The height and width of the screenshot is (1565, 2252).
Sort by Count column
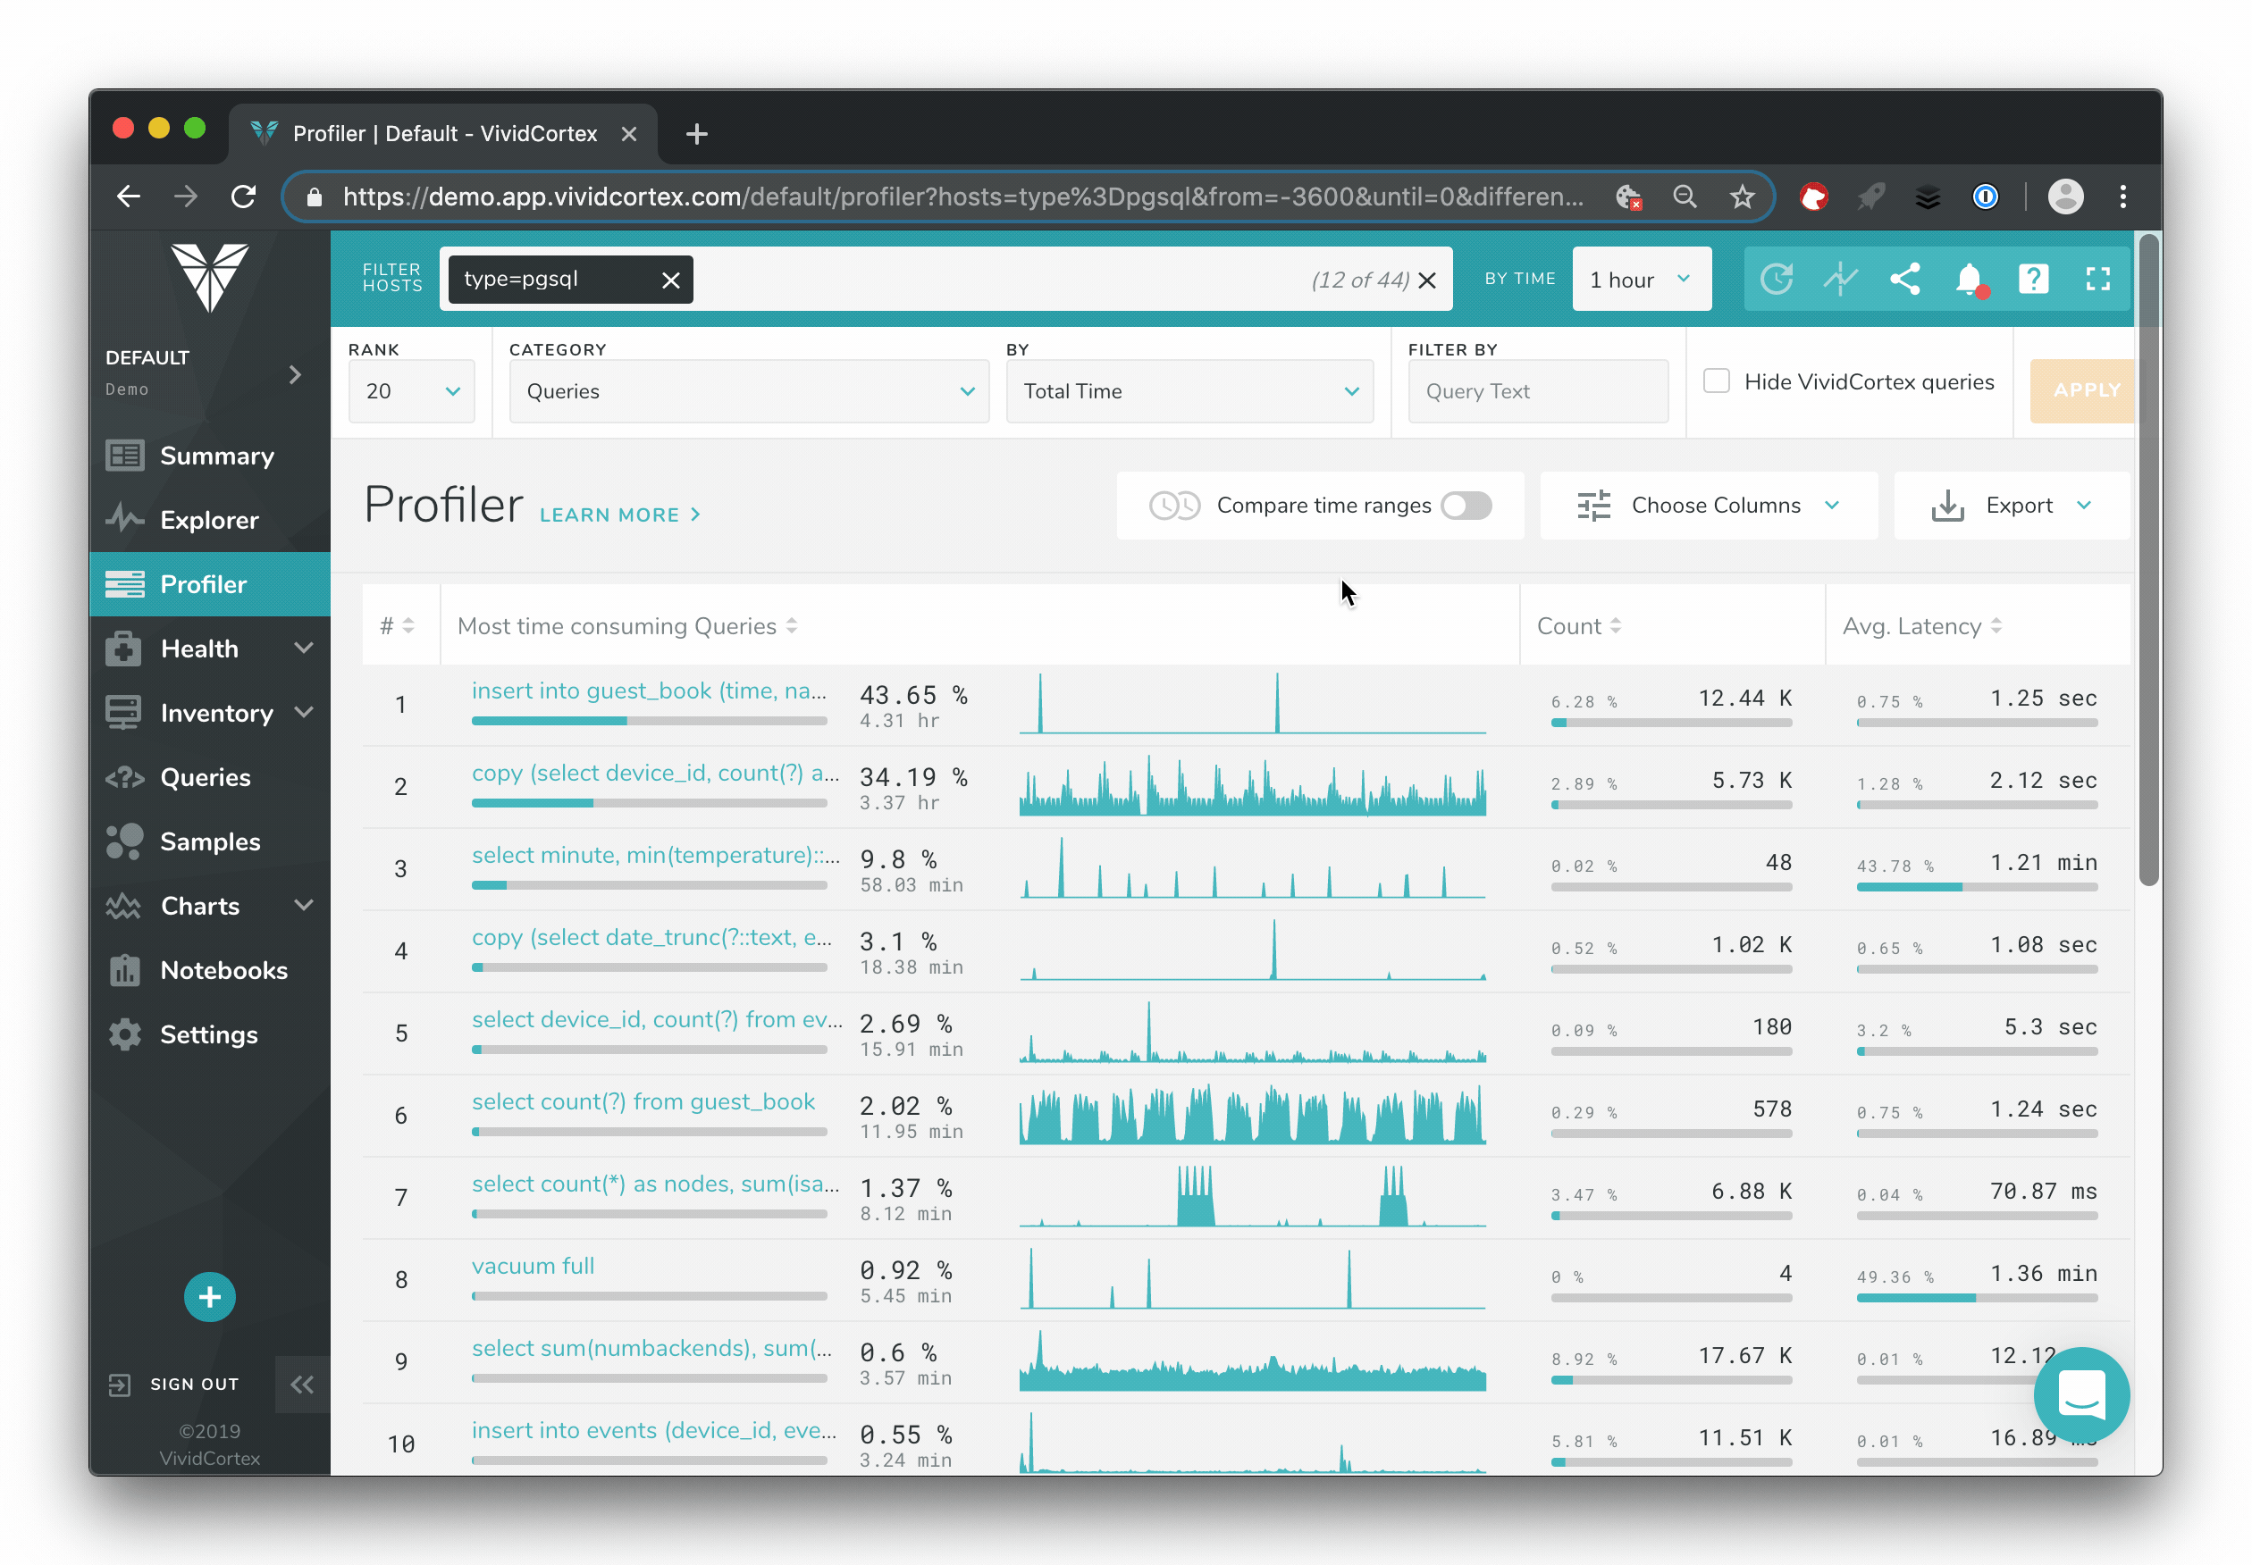(1578, 625)
